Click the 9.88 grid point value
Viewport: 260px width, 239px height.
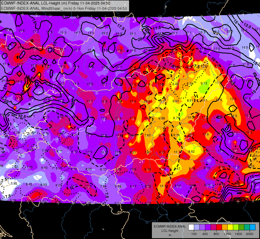pyautogui.click(x=161, y=118)
